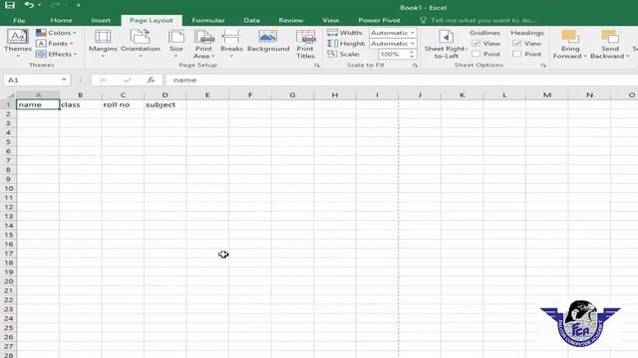
Task: Open the page Orientation menu
Action: [x=141, y=44]
